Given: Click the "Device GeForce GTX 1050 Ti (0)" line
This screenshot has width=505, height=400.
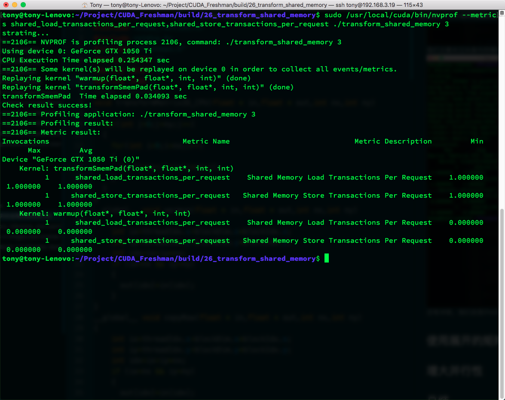Looking at the screenshot, I should tap(70, 159).
